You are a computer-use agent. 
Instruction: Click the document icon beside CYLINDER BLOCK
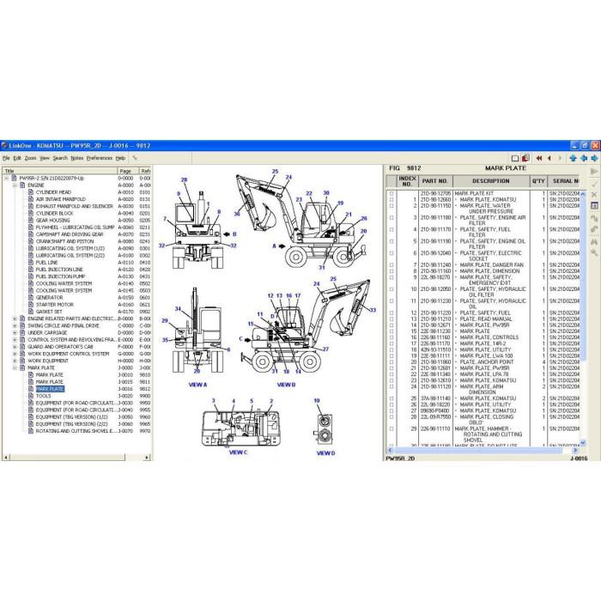click(31, 213)
